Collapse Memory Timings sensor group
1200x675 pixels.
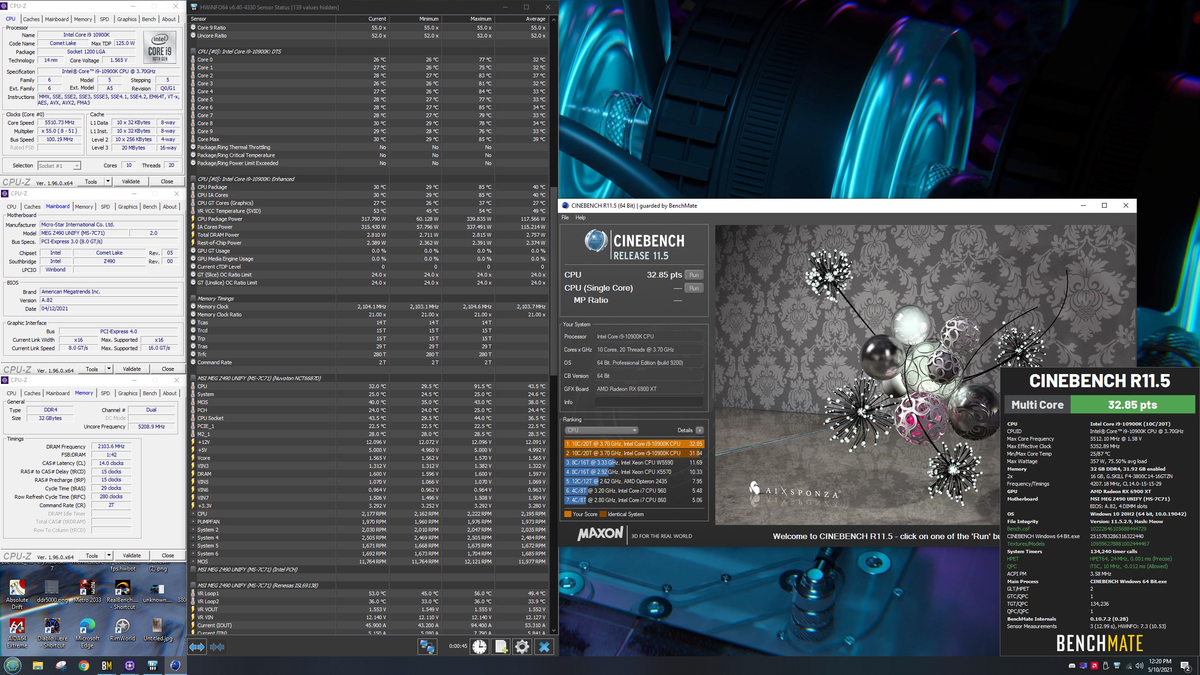click(193, 299)
